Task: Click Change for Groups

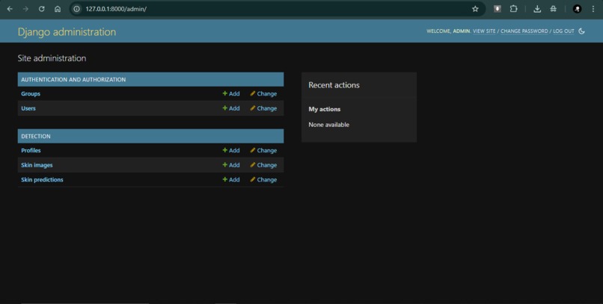Action: 263,93
